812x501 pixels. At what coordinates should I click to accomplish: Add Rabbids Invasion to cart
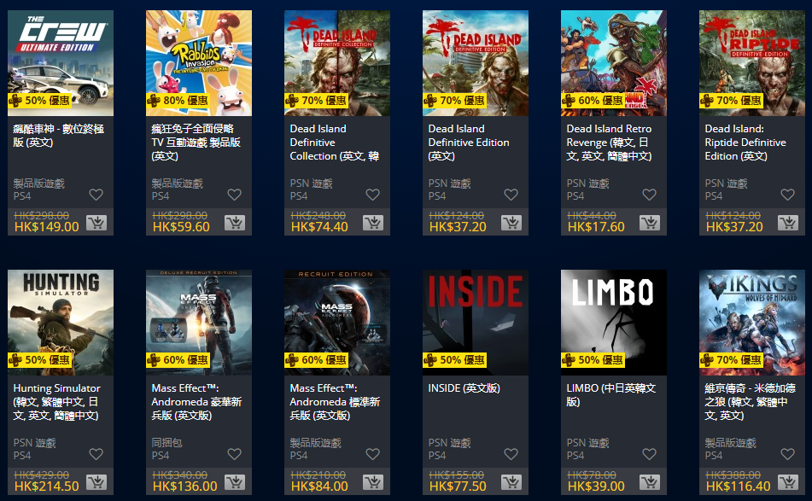235,223
